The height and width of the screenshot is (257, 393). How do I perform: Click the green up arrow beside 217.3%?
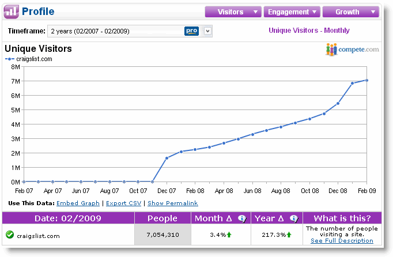coord(289,235)
